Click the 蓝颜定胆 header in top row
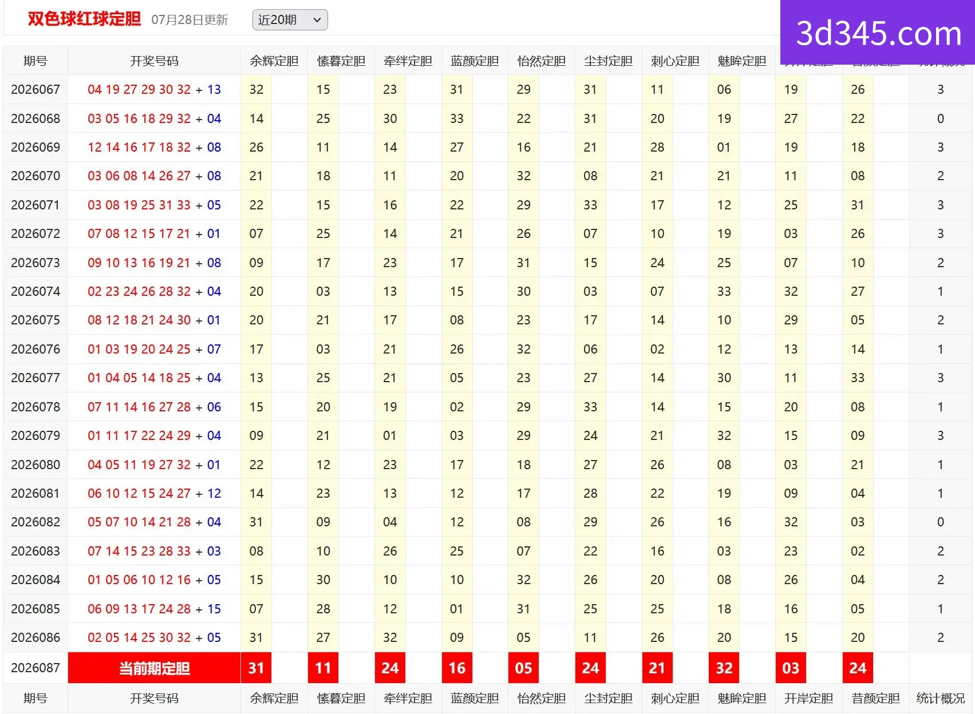975x714 pixels. click(x=475, y=61)
